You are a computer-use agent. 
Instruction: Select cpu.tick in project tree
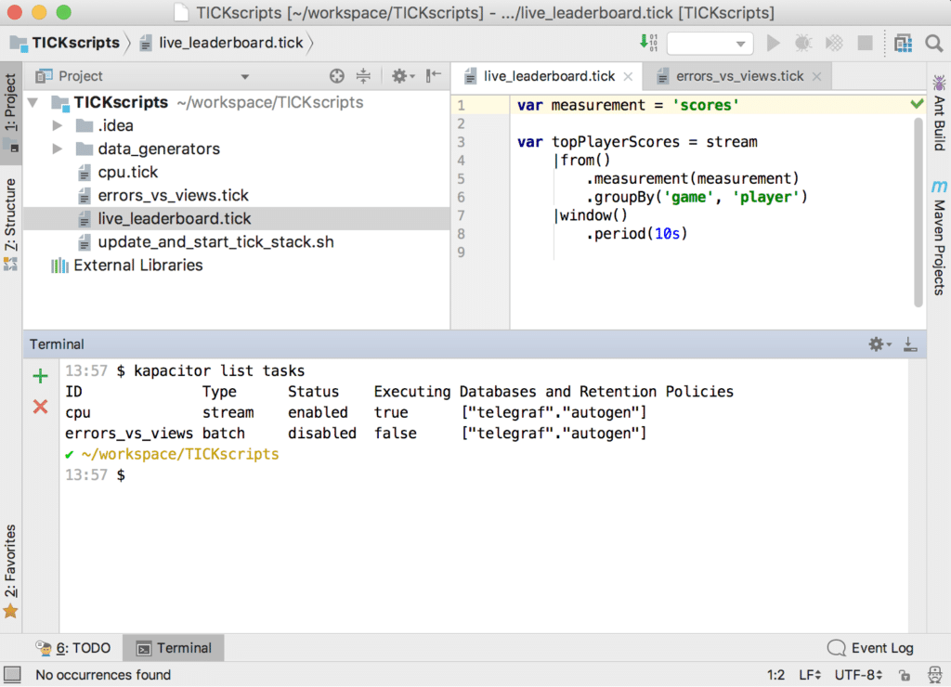pyautogui.click(x=127, y=172)
